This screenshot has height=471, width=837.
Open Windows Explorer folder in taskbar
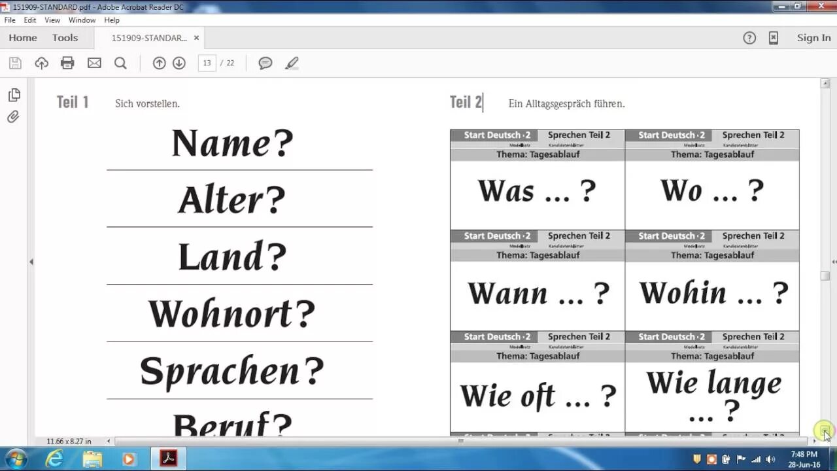click(x=92, y=459)
